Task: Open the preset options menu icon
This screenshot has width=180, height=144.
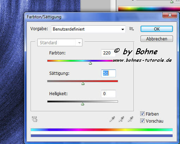Action: (132, 29)
